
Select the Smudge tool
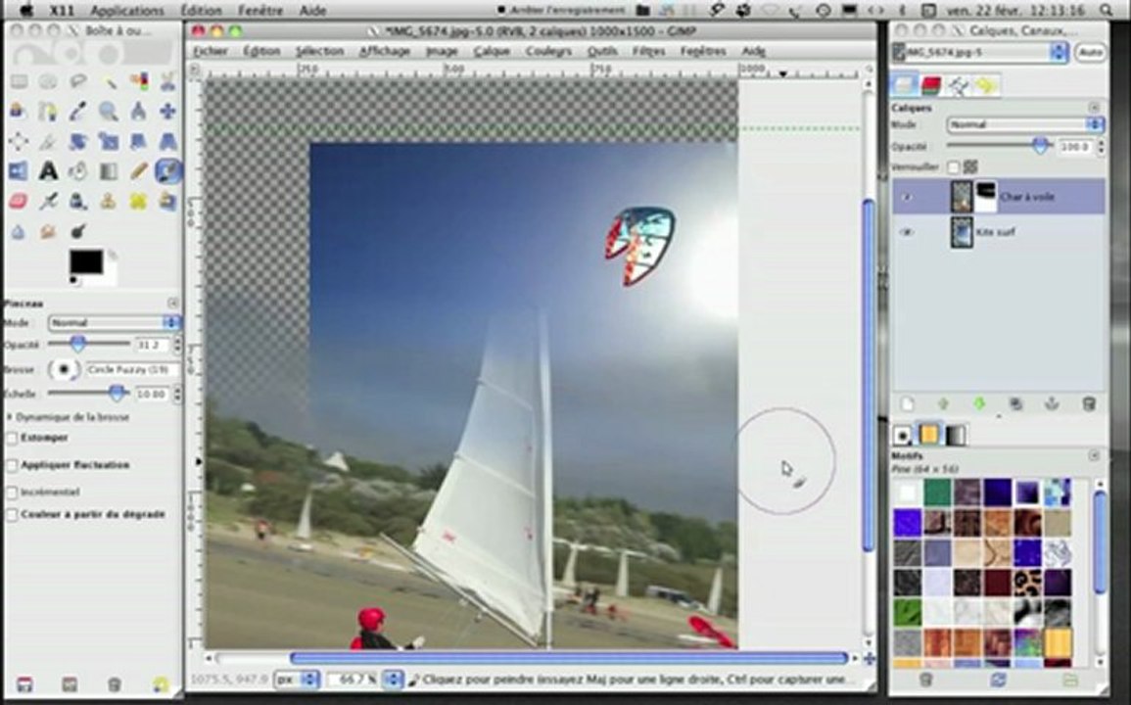(x=48, y=231)
